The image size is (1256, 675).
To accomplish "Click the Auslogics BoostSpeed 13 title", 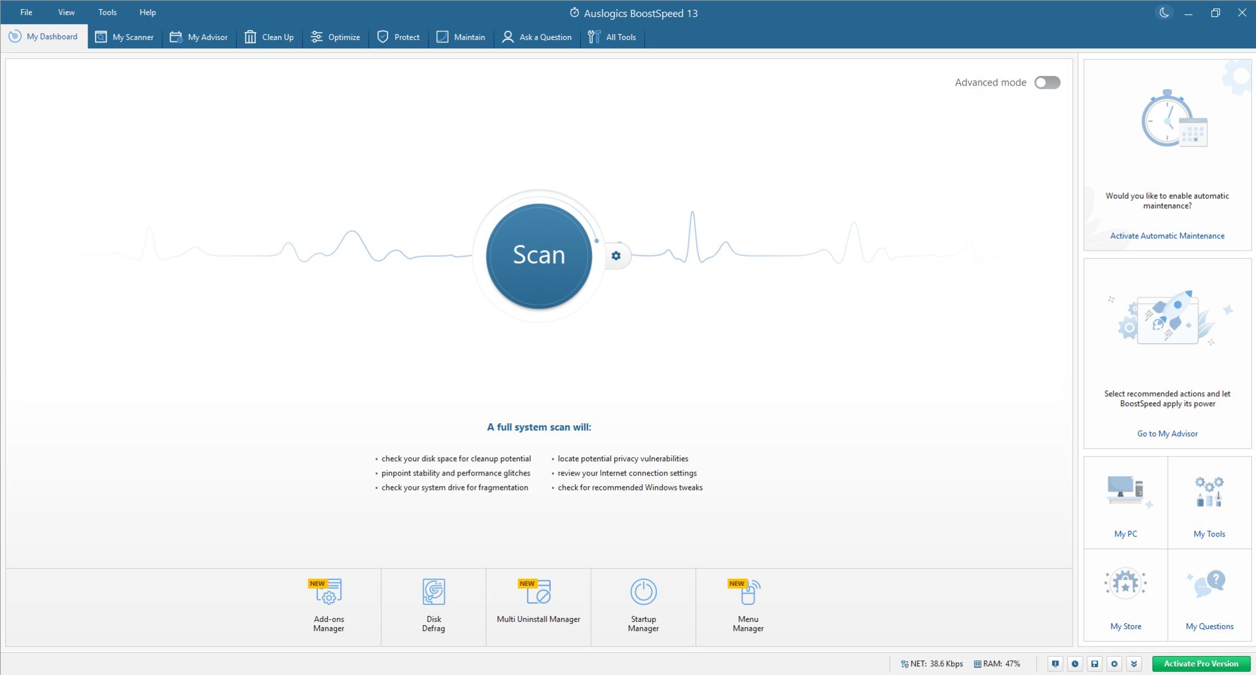I will (x=640, y=13).
